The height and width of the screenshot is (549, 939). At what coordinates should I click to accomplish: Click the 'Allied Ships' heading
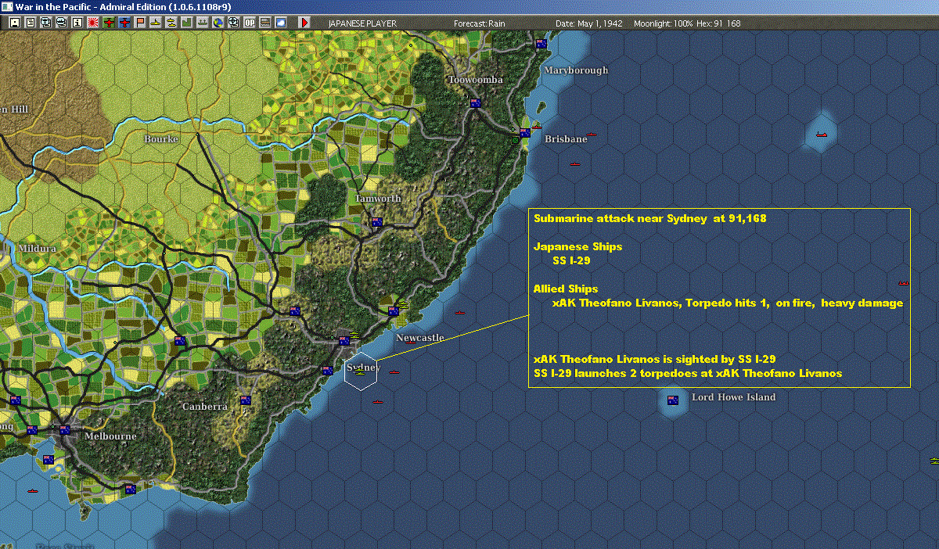566,289
